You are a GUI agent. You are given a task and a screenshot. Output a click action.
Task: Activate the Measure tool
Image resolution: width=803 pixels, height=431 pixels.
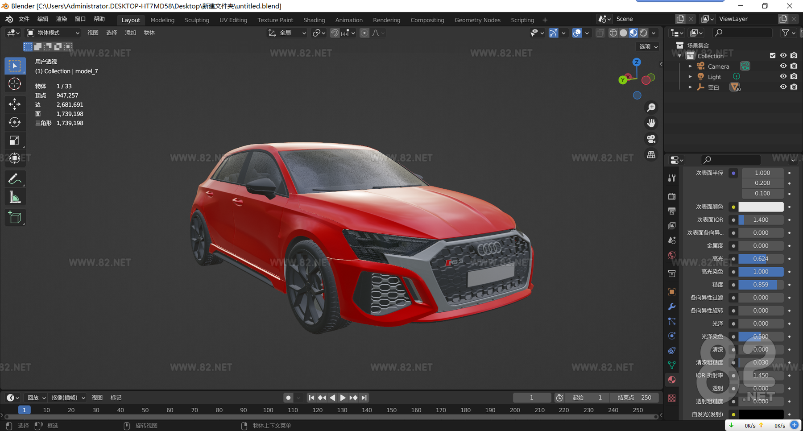point(15,196)
